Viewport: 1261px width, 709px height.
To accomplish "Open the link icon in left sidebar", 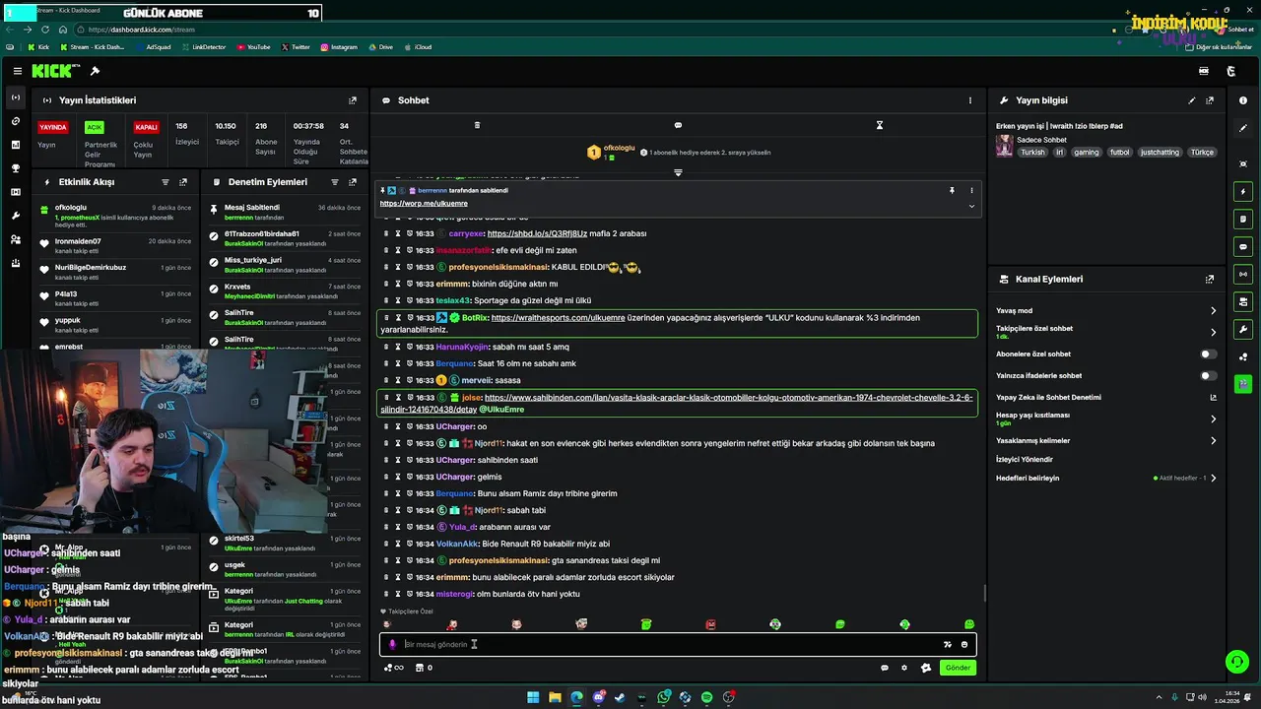I will [x=15, y=121].
